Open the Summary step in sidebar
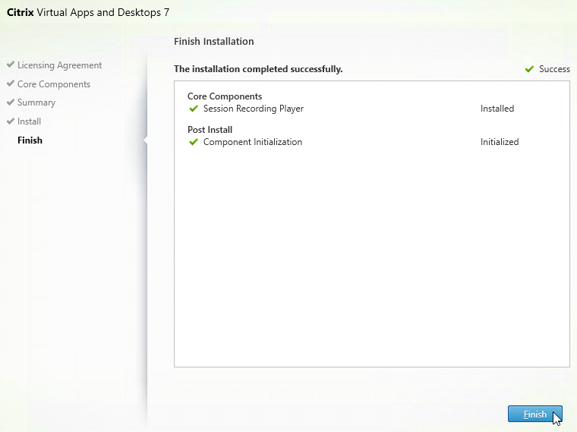The height and width of the screenshot is (432, 577). tap(36, 102)
